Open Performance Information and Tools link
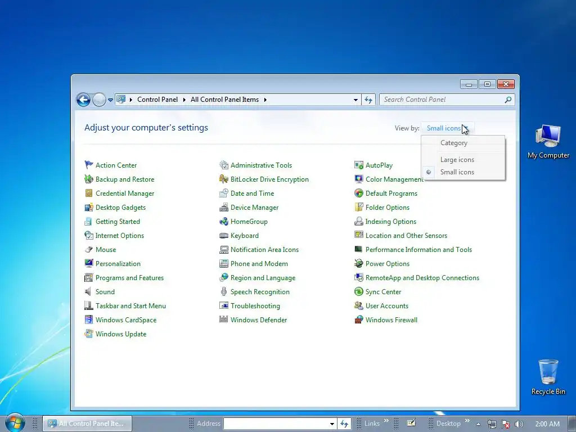 tap(418, 249)
